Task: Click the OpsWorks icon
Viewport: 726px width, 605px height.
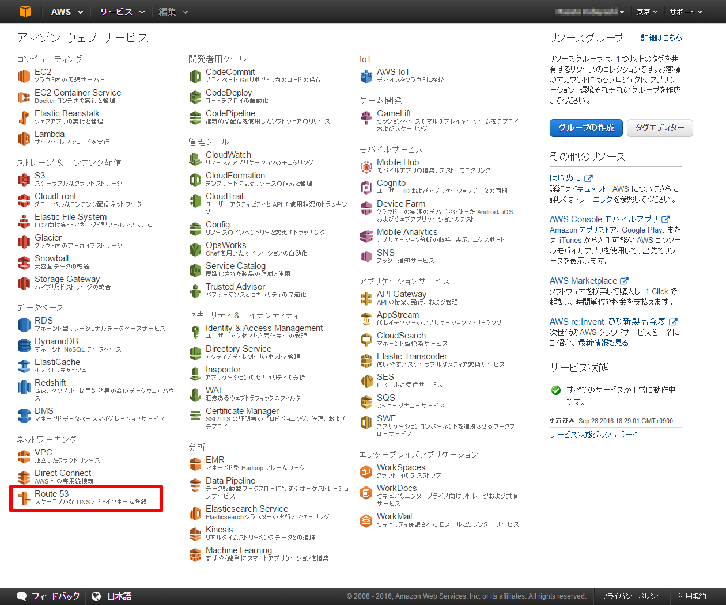Action: point(195,249)
